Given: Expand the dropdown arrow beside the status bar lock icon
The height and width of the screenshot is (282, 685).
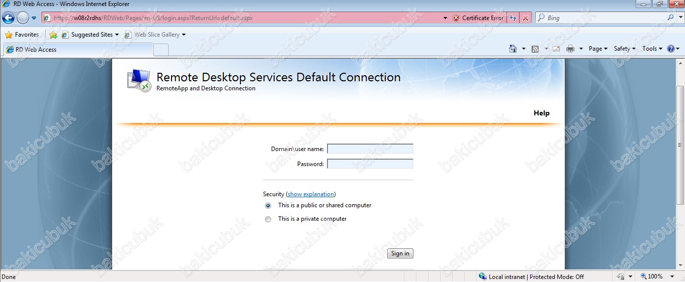Looking at the screenshot, I should (630, 277).
